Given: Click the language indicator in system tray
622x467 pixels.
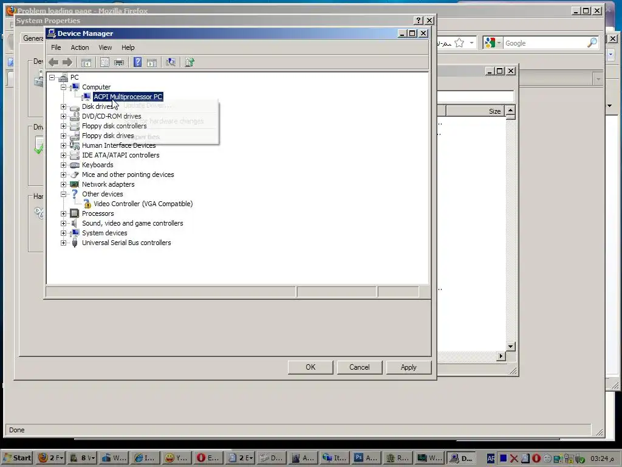Looking at the screenshot, I should point(491,458).
